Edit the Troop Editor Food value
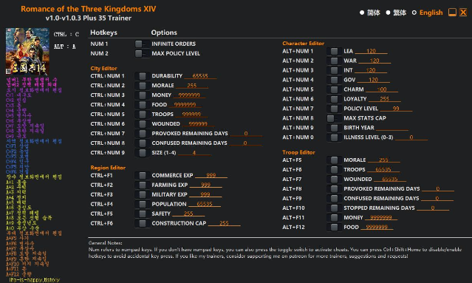 click(x=377, y=228)
